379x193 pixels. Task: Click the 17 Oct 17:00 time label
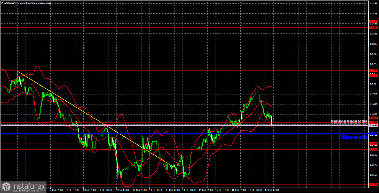coord(272,190)
